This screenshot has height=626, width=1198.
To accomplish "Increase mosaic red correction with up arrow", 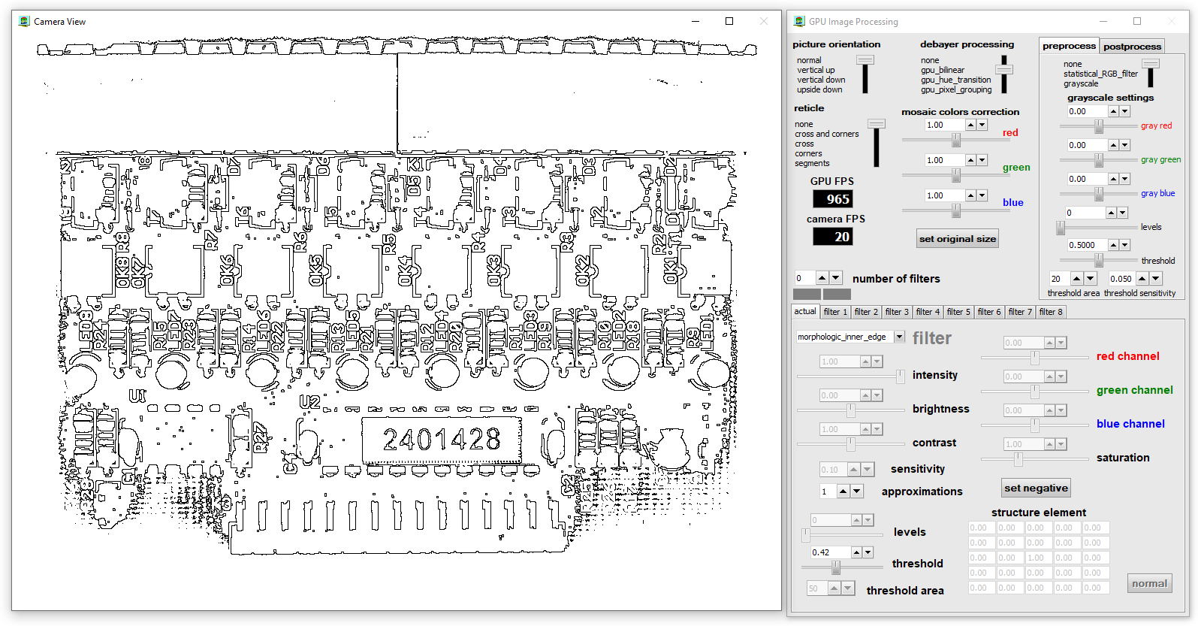I will point(970,125).
